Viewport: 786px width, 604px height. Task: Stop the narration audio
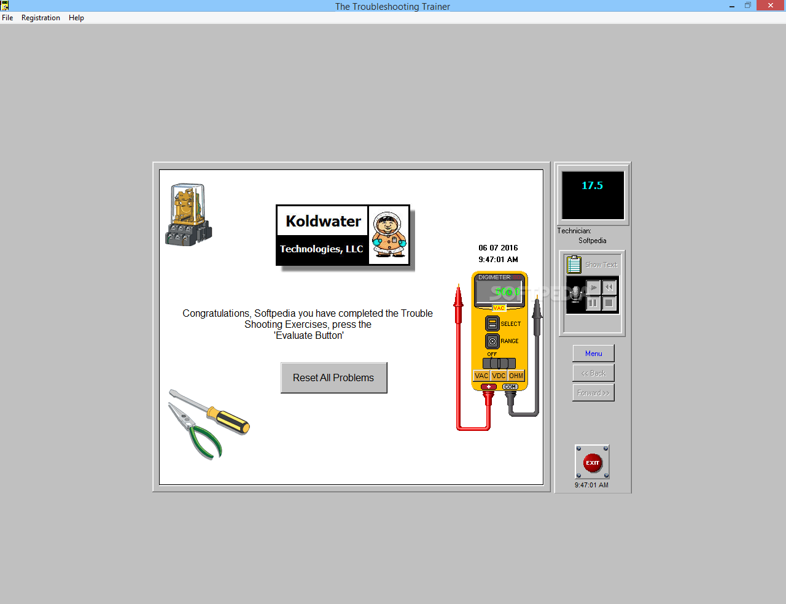pyautogui.click(x=609, y=303)
